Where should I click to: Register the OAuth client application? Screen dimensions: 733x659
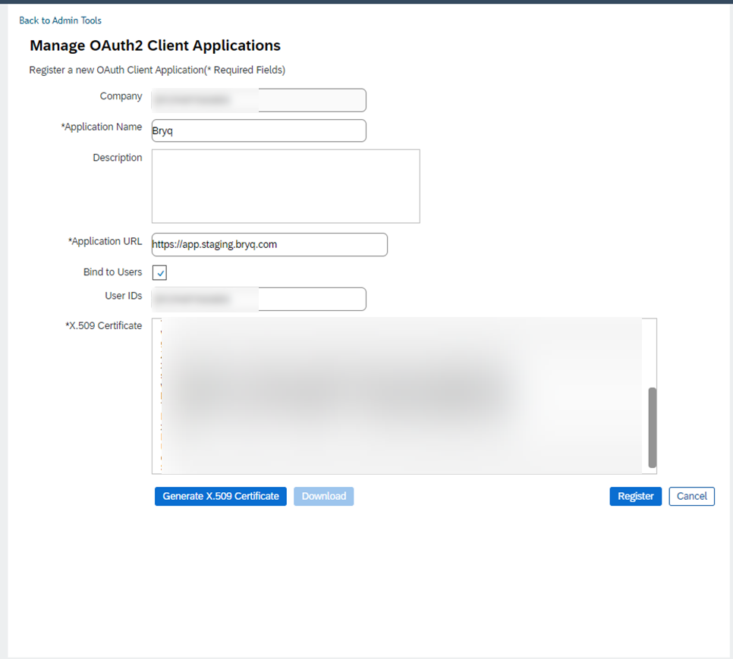tap(635, 496)
